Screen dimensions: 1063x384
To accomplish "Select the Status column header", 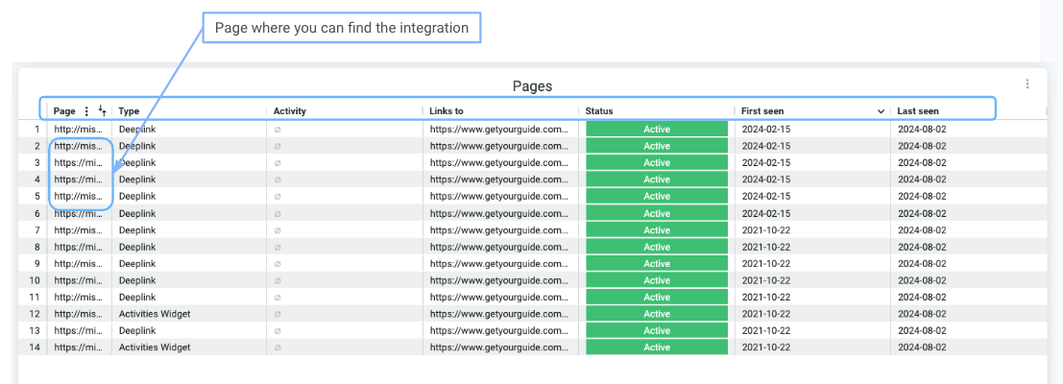I will [x=600, y=111].
